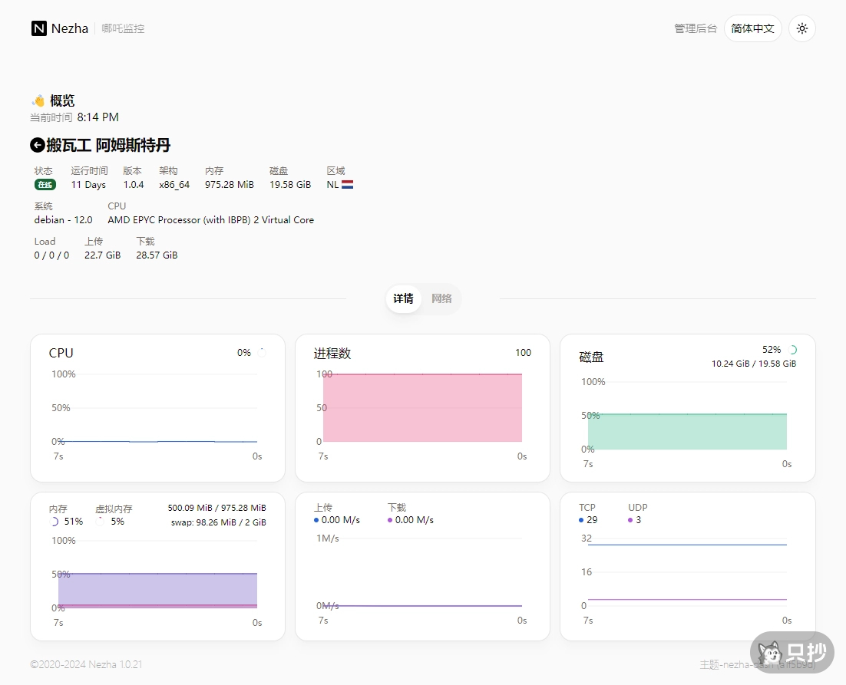Click the waving hand emoji by 概览
Viewport: 846px width, 685px height.
tap(38, 100)
